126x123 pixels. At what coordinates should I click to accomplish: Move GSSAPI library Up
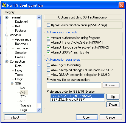tap(113, 97)
